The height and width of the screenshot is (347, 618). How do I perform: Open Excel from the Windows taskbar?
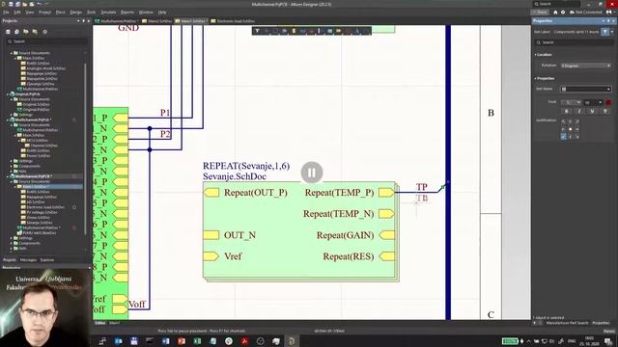197,341
